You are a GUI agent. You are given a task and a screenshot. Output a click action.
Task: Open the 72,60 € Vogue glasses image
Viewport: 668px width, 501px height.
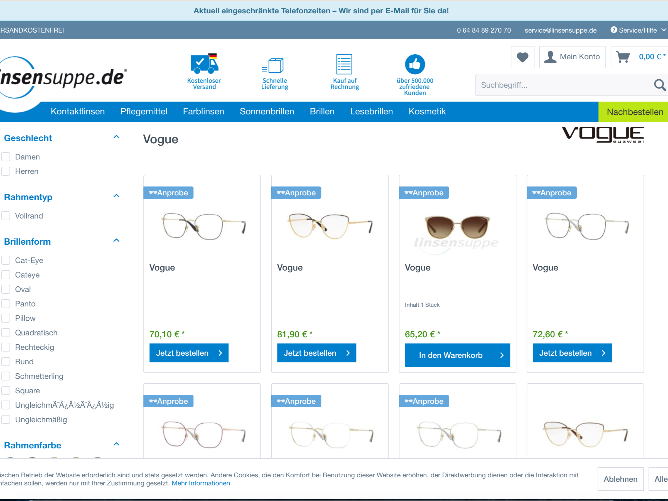(x=587, y=226)
